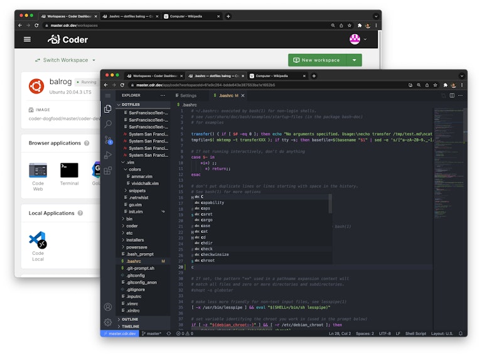Screen dimensions: 482x356
Task: Open the editor's hamburger menu icon
Action: click(108, 95)
